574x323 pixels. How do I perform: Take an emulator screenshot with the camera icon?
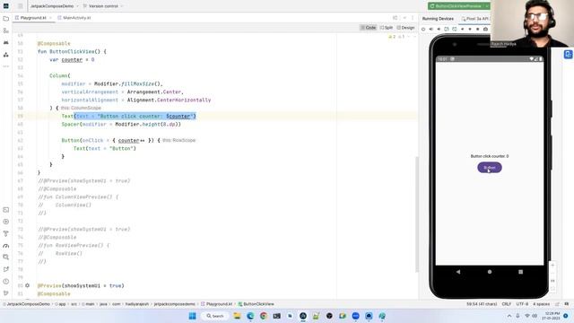(x=485, y=29)
